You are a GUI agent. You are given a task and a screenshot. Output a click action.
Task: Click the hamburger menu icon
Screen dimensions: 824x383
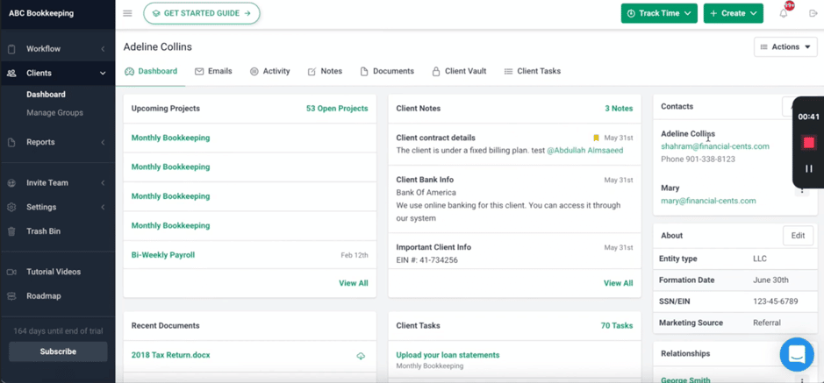pyautogui.click(x=128, y=13)
